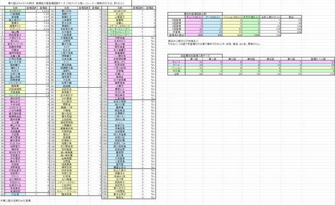Click the 第六回 column header
This screenshot has height=205, width=335.
[x=291, y=59]
